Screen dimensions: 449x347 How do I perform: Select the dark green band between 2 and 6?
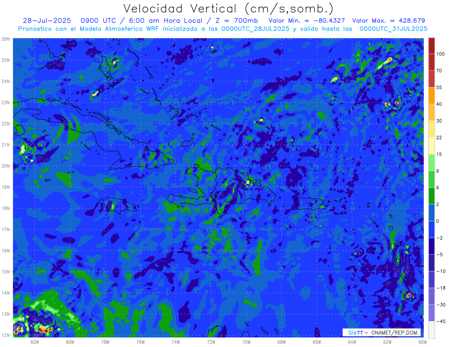pos(431,195)
